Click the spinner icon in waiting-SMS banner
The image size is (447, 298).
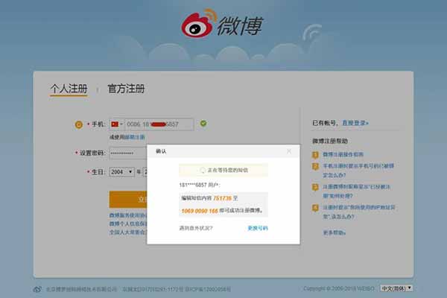(x=203, y=171)
